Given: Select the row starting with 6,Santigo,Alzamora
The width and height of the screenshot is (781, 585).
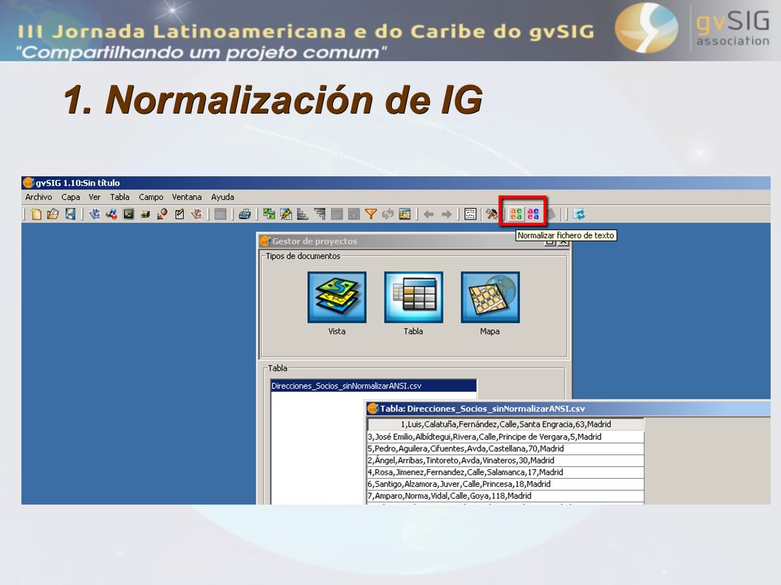Looking at the screenshot, I should pos(506,484).
